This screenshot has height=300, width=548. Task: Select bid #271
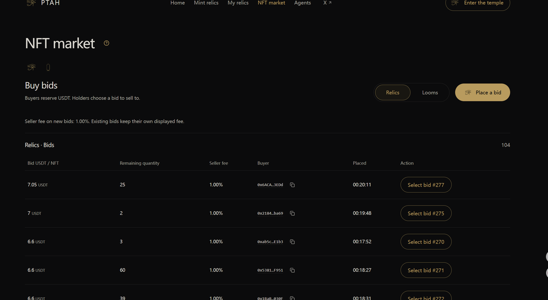pos(426,270)
